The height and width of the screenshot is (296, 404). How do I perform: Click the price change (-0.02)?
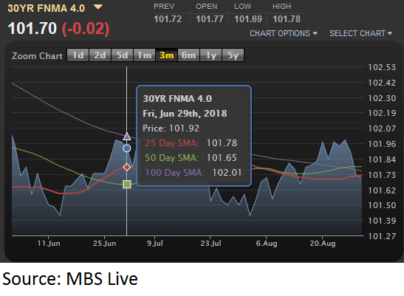[86, 28]
